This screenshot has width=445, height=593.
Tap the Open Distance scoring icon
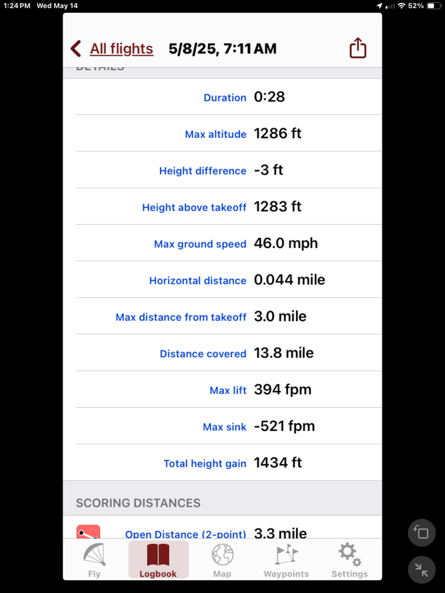[x=88, y=532]
